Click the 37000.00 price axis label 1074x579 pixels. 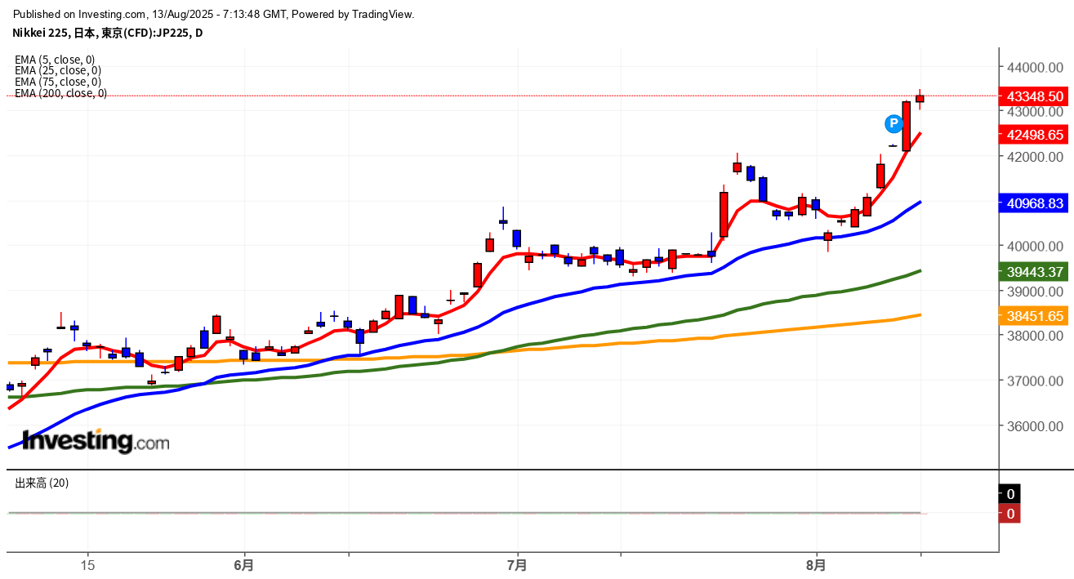(x=1035, y=381)
